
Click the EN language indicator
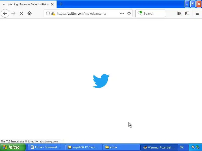pos(182,147)
